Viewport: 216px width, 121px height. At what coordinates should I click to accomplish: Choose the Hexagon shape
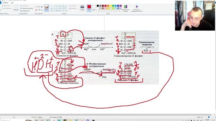pyautogui.click(x=59, y=8)
